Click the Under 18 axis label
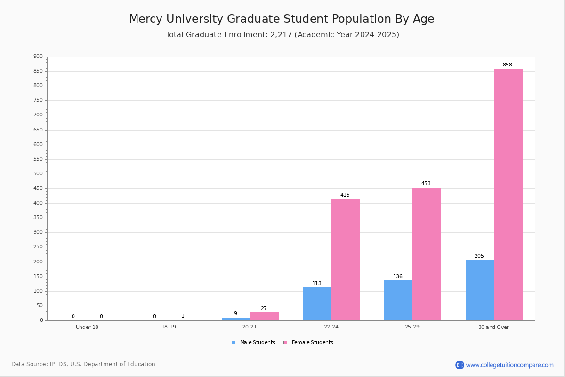Viewport: 565px width, 377px height. click(x=87, y=327)
